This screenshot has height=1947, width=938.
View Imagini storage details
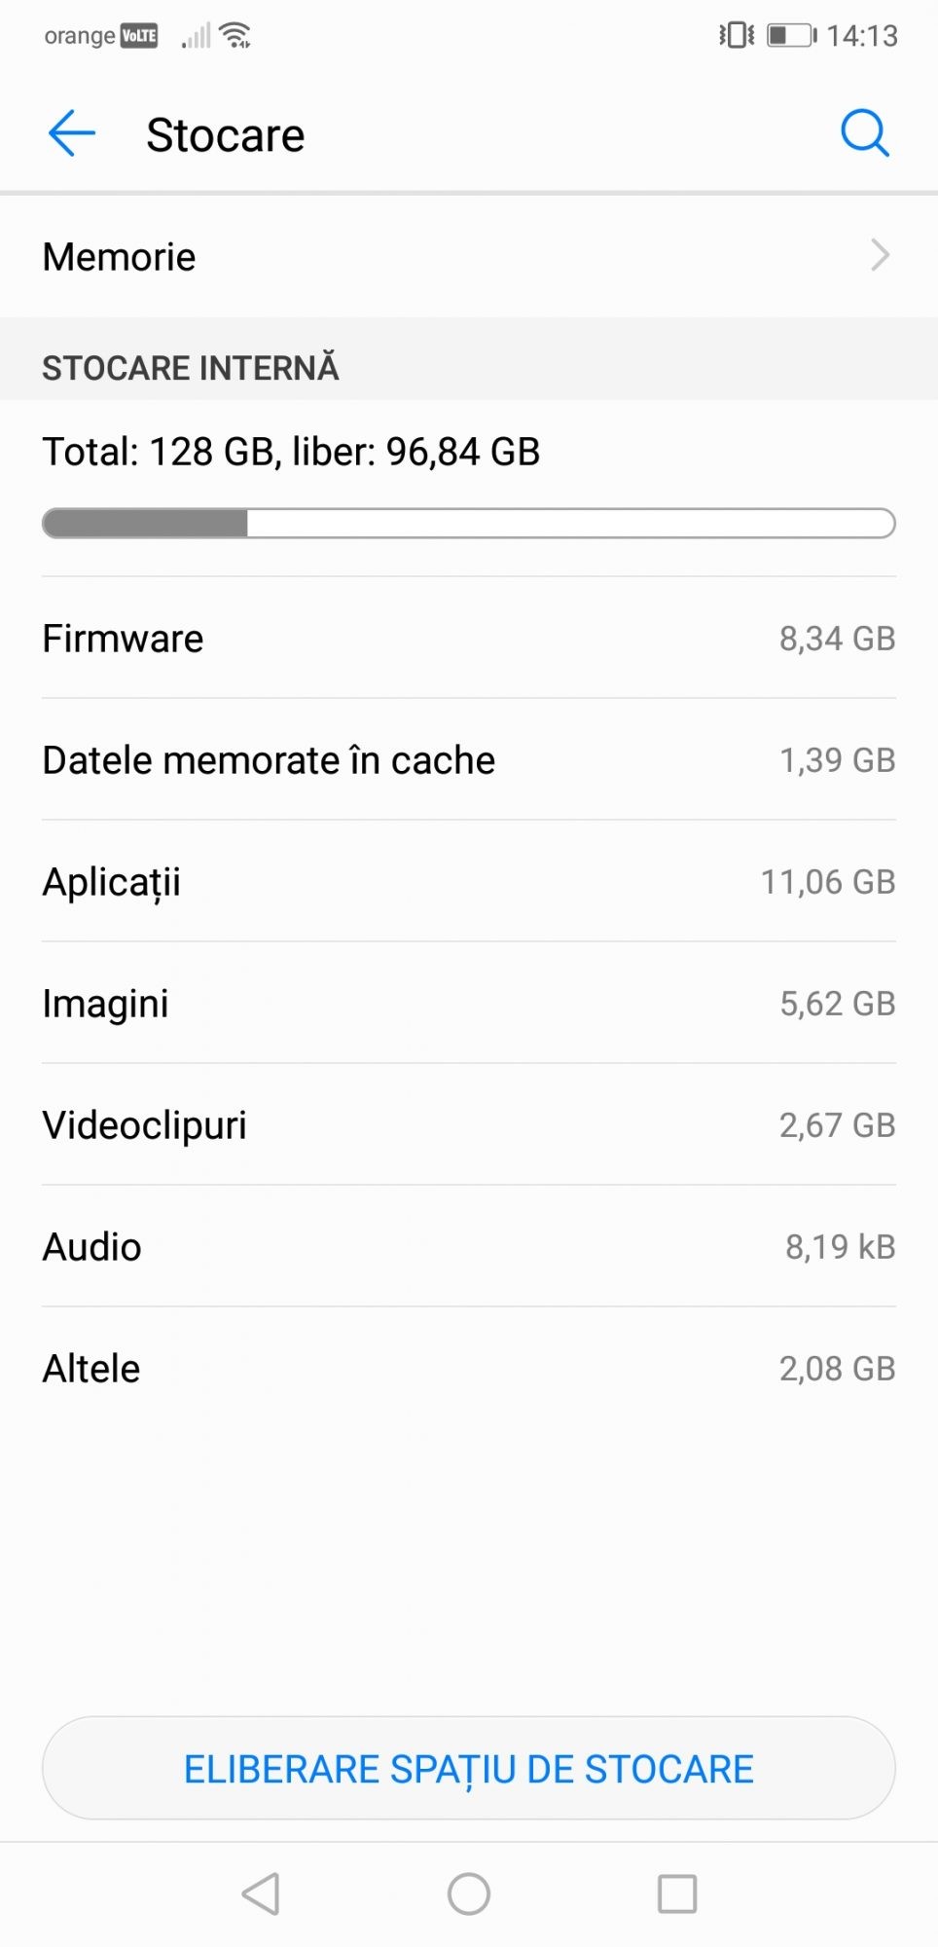pyautogui.click(x=468, y=1004)
